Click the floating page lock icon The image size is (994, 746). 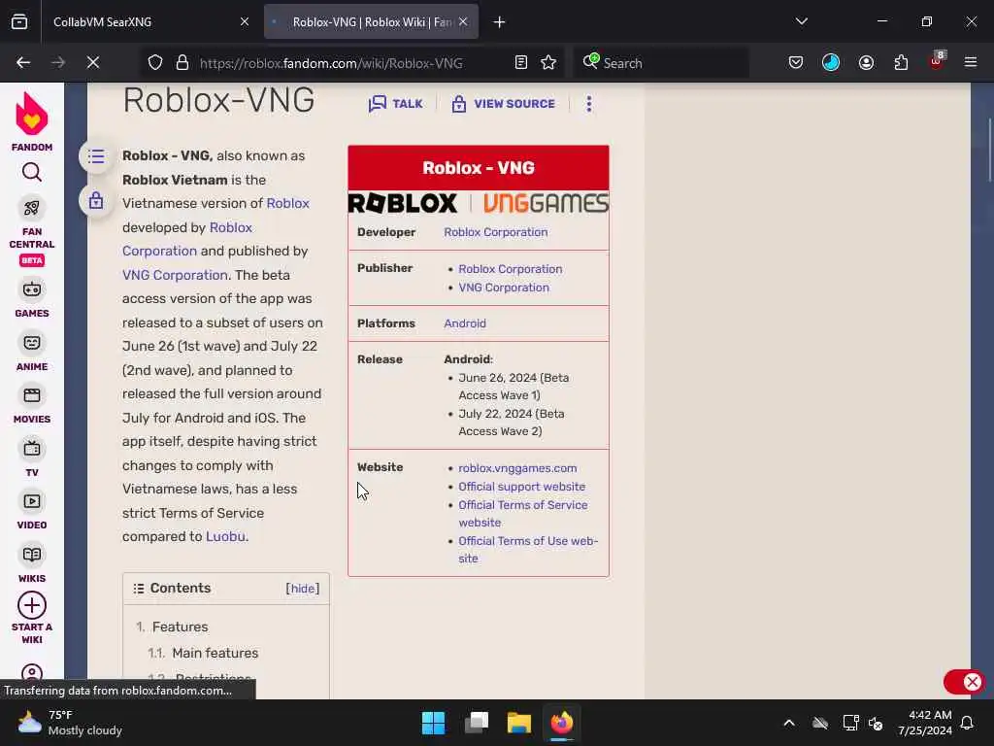[x=96, y=200]
